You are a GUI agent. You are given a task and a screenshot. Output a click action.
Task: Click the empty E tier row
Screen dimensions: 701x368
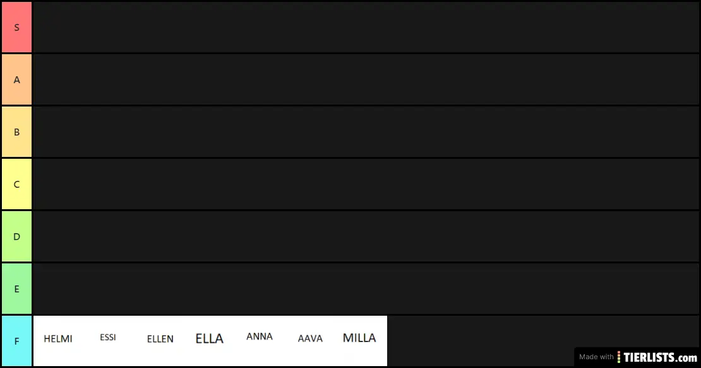[366, 289]
